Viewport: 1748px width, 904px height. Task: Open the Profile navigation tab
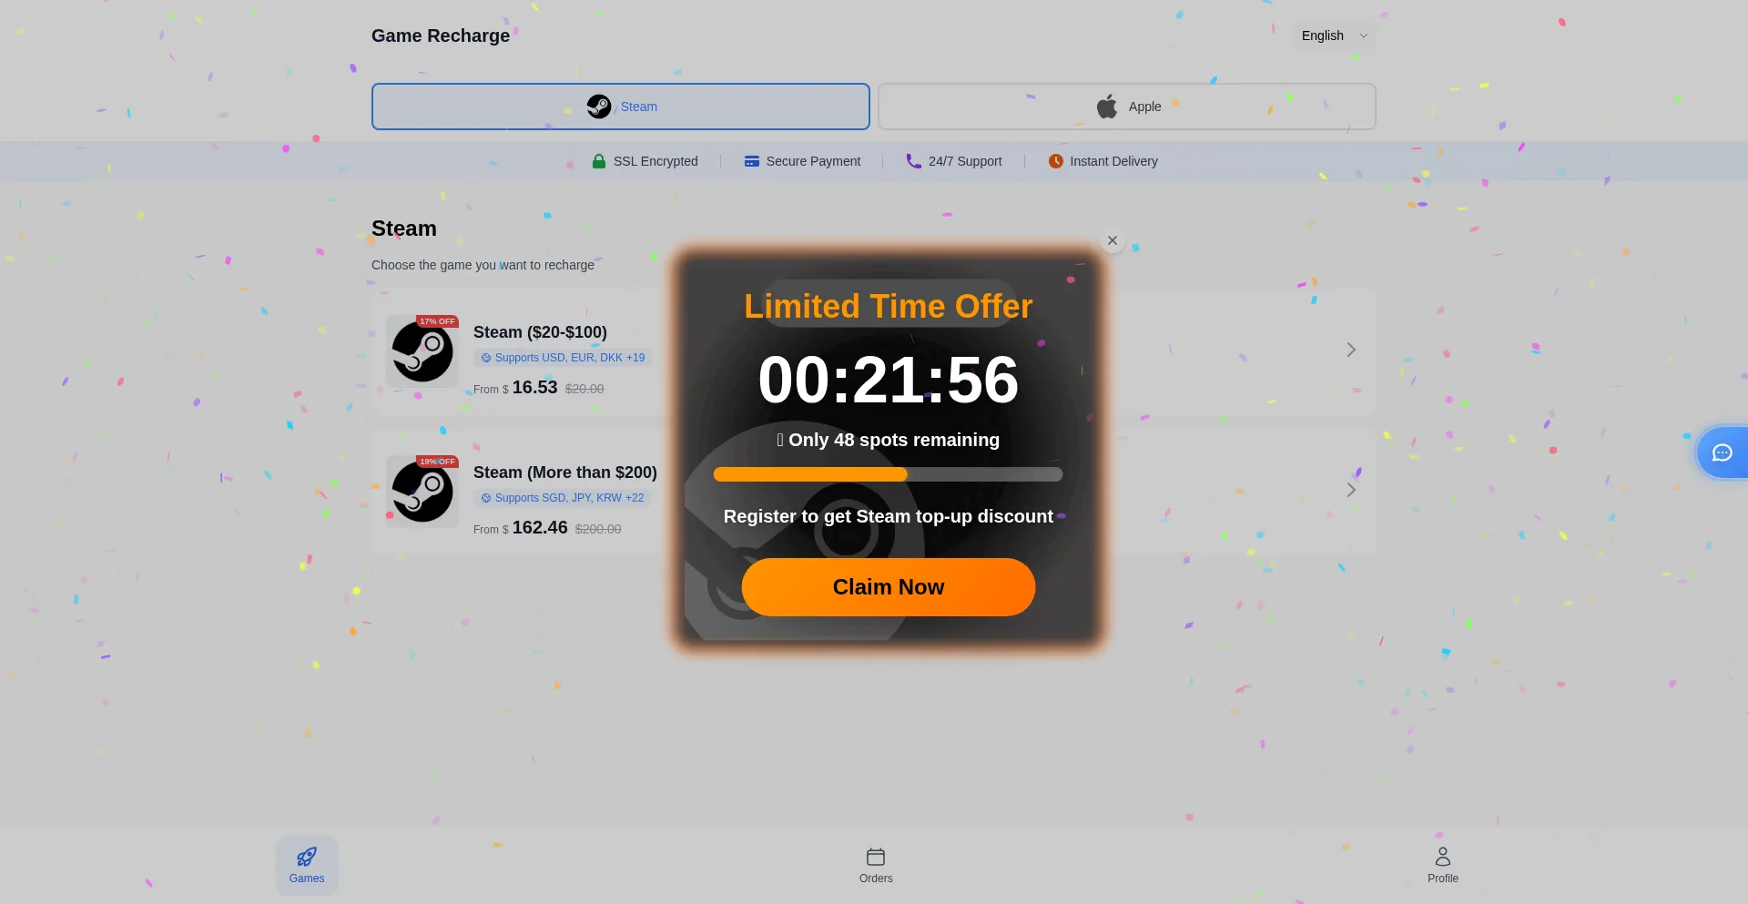(1443, 866)
